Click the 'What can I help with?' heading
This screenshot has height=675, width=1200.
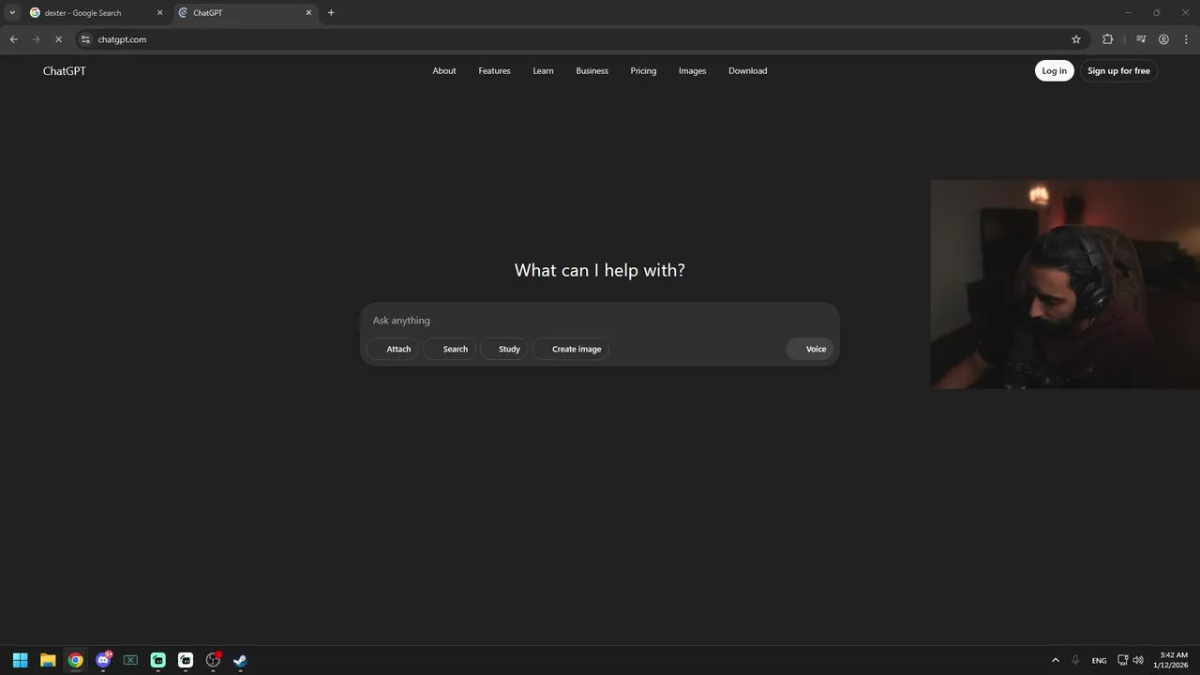[x=600, y=270]
